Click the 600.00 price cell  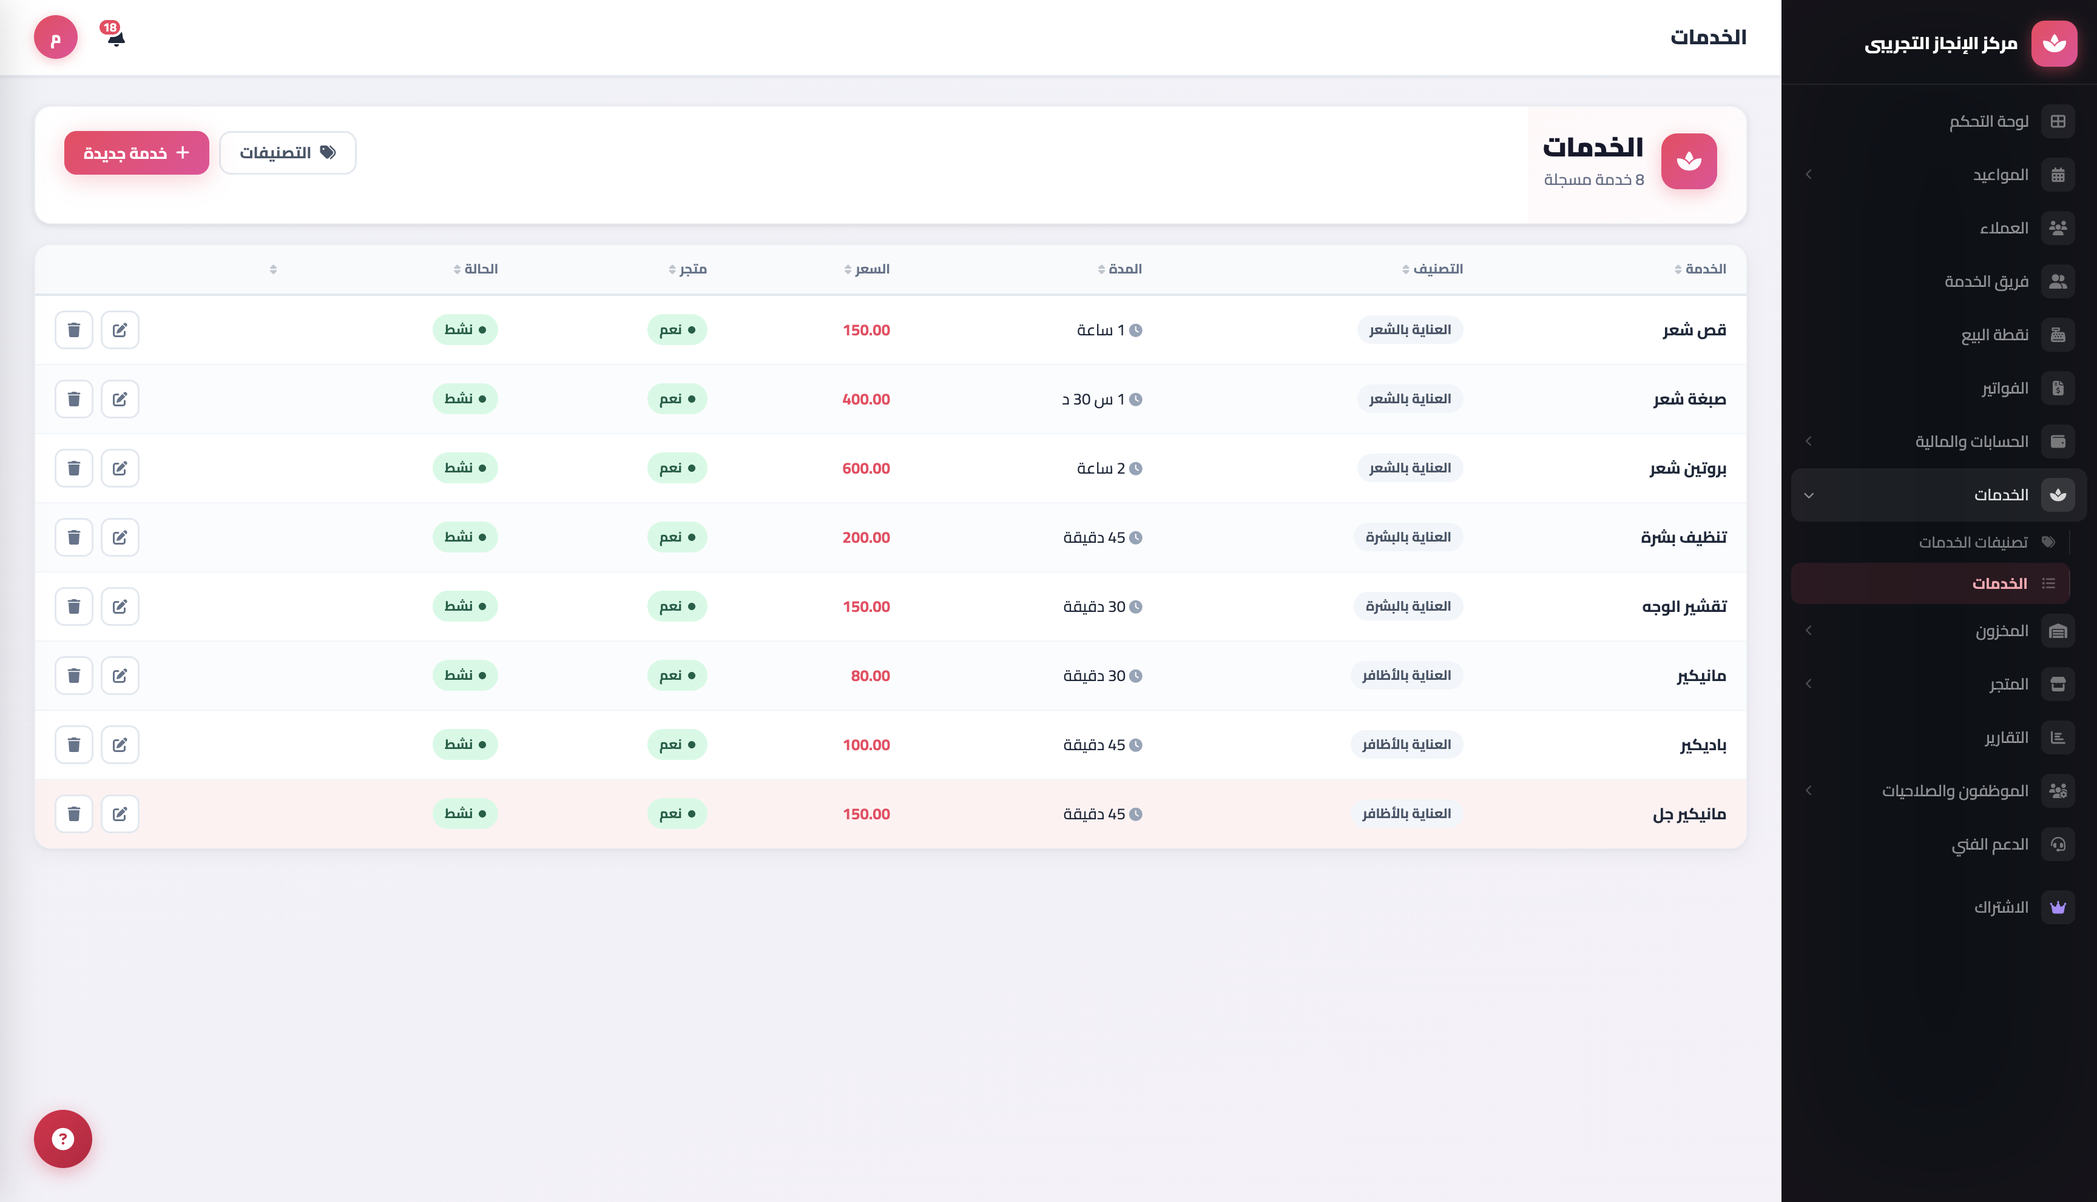(x=866, y=468)
